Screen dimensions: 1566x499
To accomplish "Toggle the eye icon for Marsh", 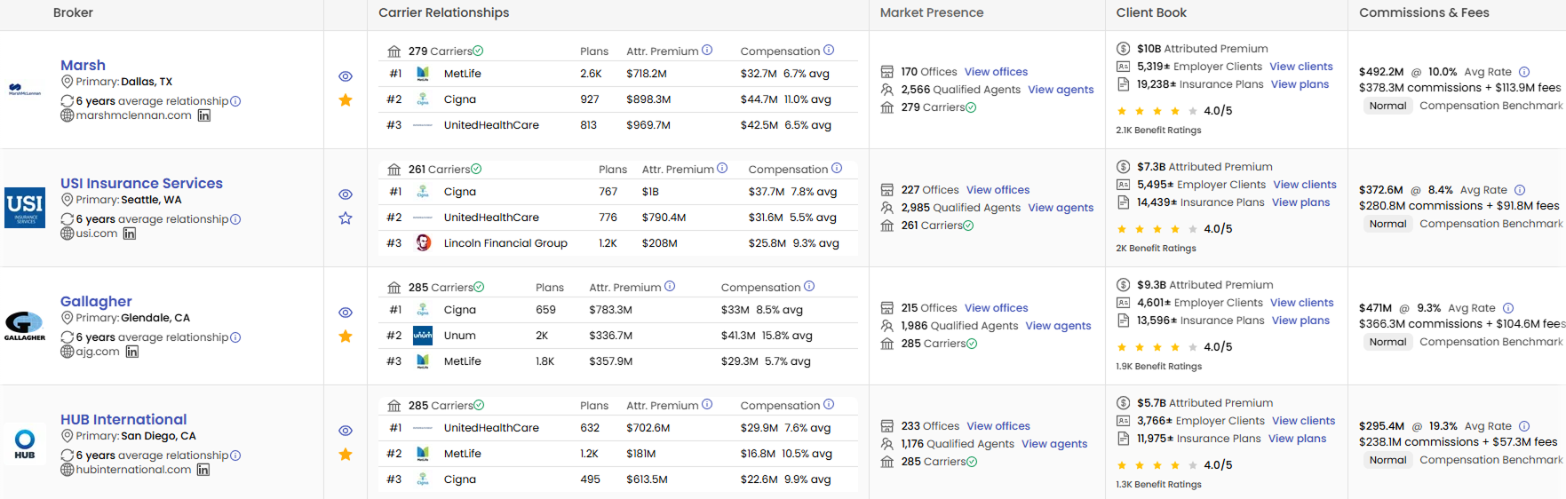I will pos(346,76).
